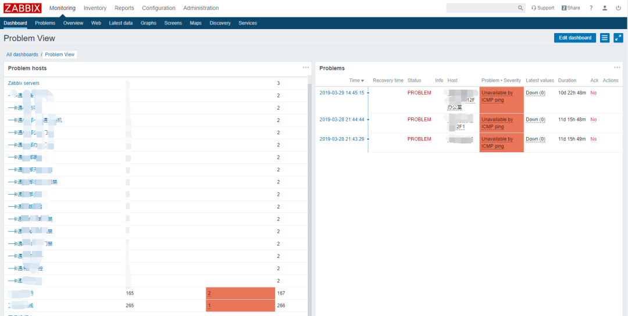Screen dimensions: 628x316
Task: Open the help question mark icon
Action: tap(591, 8)
